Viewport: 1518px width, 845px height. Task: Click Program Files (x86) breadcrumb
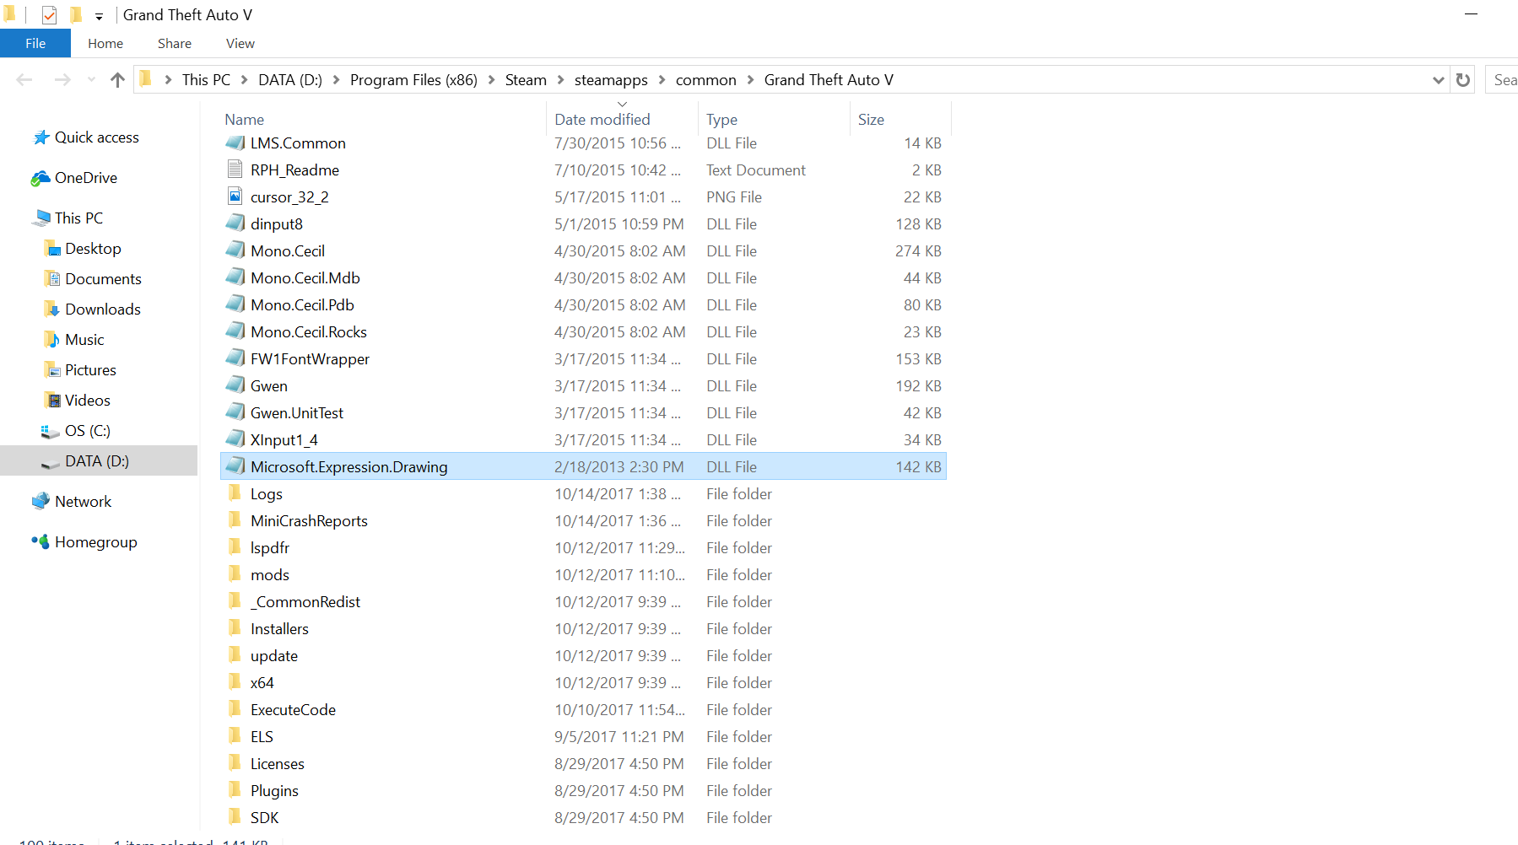(x=413, y=80)
